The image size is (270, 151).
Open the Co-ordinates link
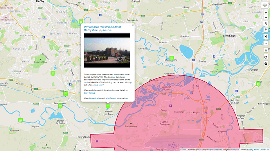tap(95, 98)
